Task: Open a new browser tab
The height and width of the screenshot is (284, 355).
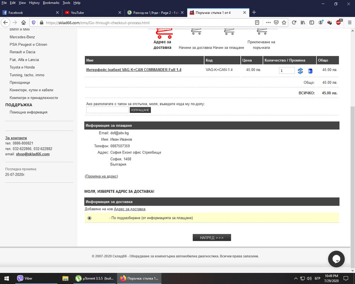Action: point(254,12)
